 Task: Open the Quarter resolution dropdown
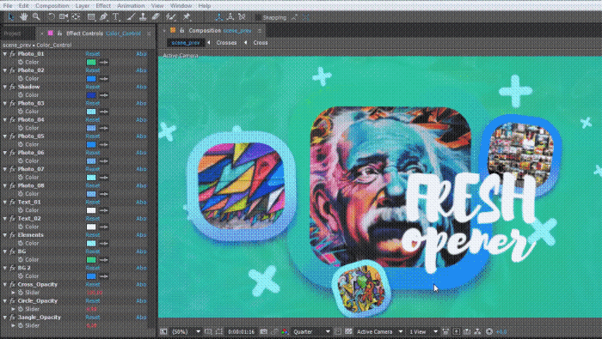click(311, 332)
